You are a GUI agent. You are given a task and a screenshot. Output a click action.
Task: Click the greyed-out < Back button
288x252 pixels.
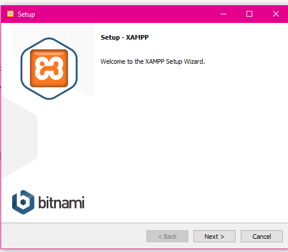point(167,237)
